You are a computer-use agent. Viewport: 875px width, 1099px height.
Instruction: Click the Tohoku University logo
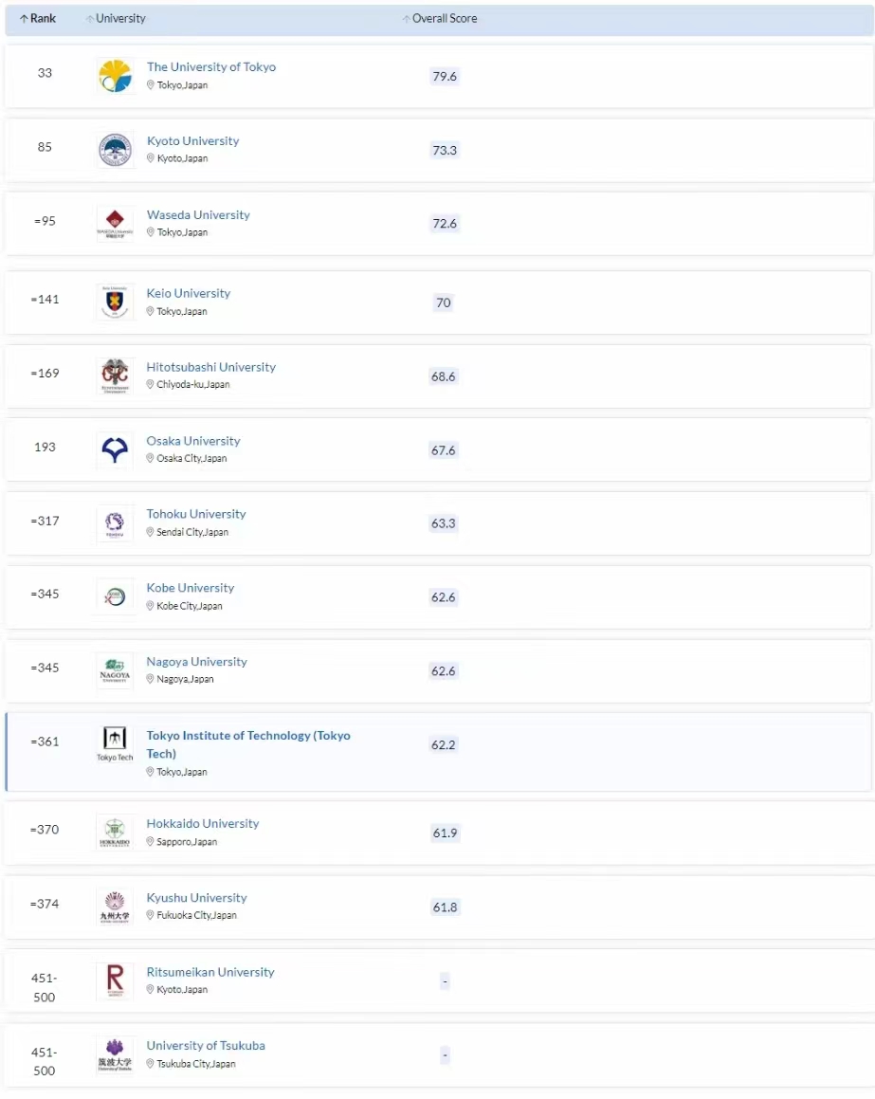point(115,523)
